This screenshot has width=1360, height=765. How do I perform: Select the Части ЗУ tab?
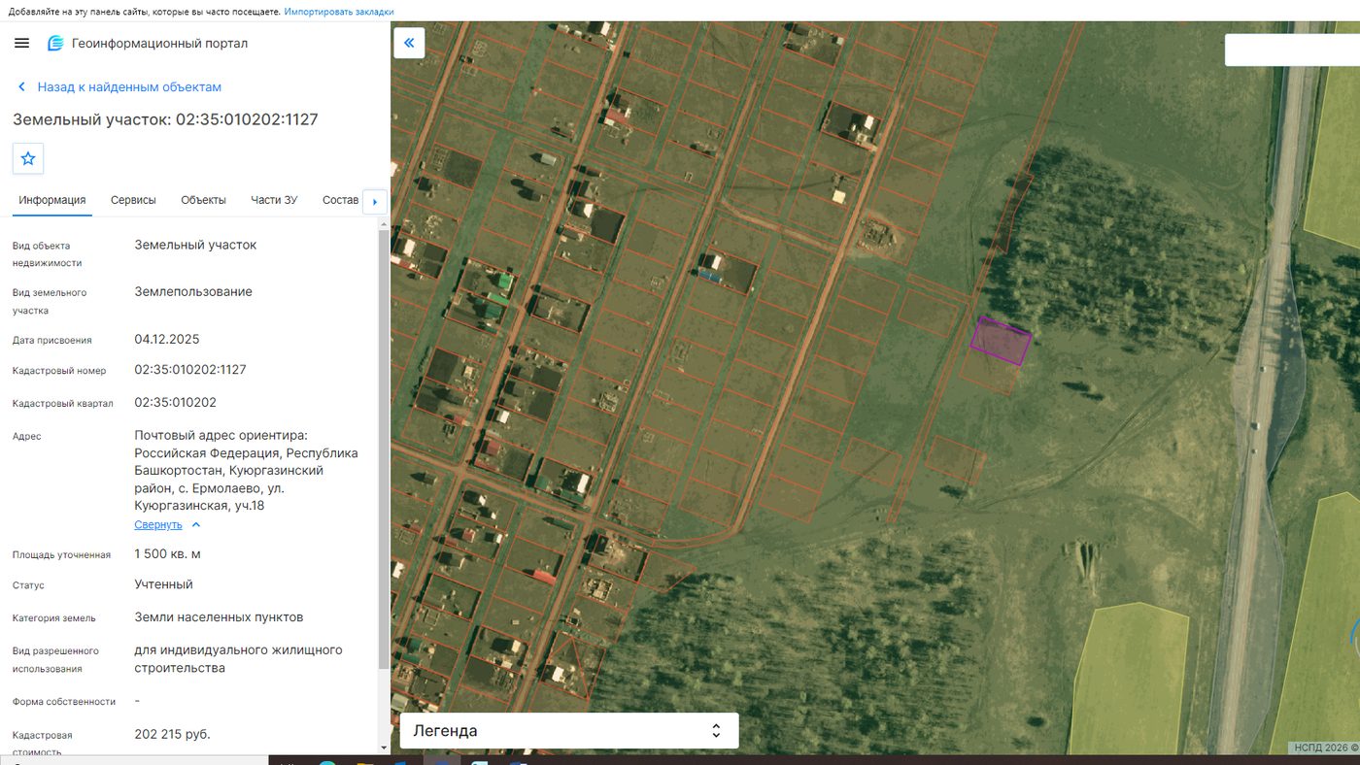click(274, 200)
